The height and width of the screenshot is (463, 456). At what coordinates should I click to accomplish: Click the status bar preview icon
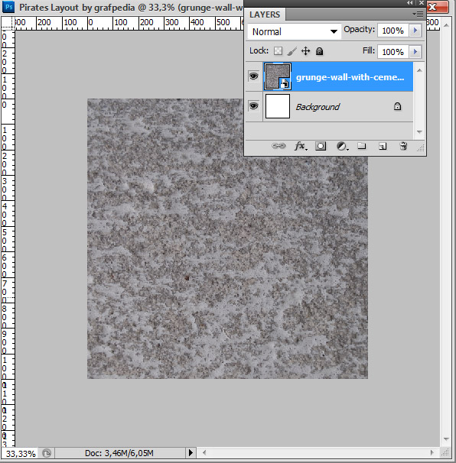(47, 453)
